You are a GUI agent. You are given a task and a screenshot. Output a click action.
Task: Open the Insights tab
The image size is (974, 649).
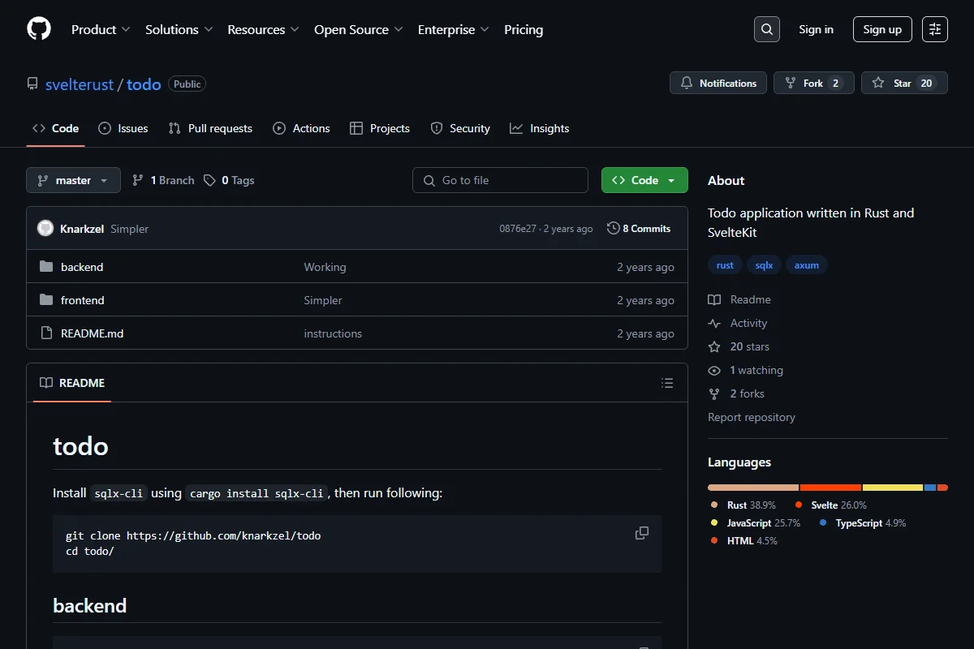(x=540, y=128)
